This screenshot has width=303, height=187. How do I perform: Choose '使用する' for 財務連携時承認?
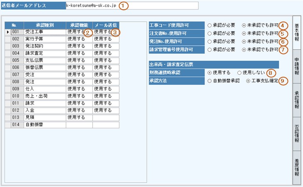(x=210, y=73)
